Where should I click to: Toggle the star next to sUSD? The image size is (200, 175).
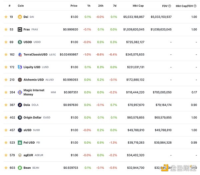tap(6, 130)
